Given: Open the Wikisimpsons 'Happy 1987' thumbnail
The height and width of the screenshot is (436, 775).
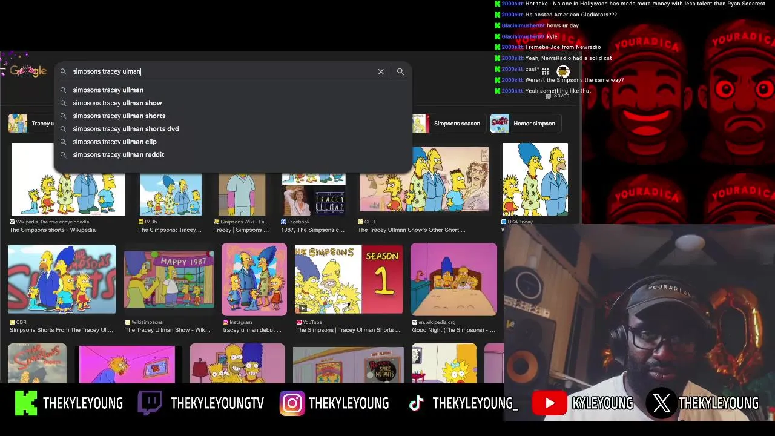Looking at the screenshot, I should [168, 279].
